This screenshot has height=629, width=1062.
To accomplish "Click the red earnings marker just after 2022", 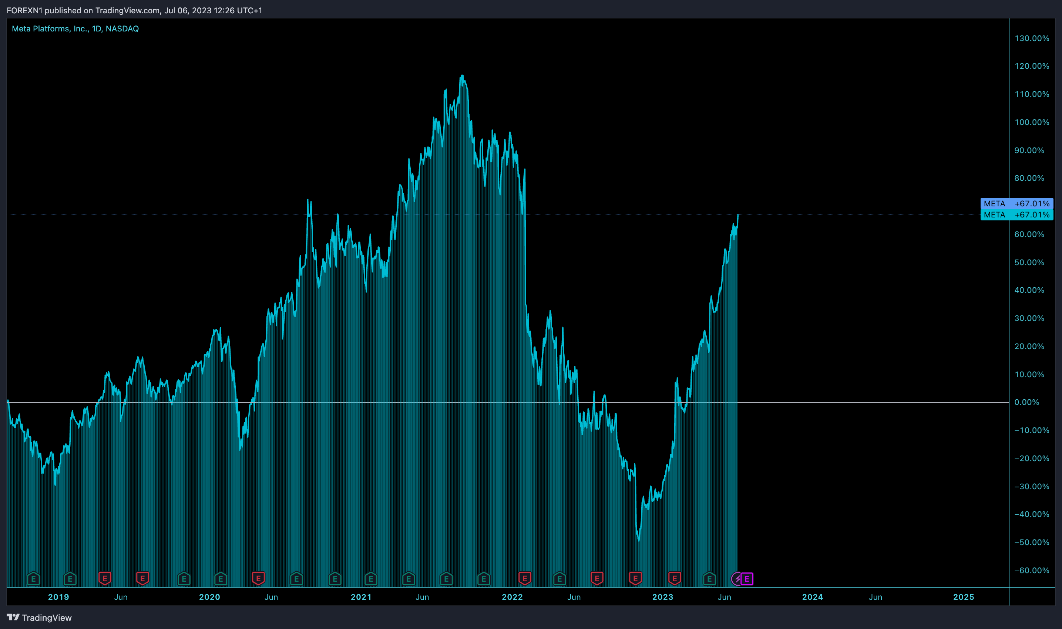I will click(525, 579).
